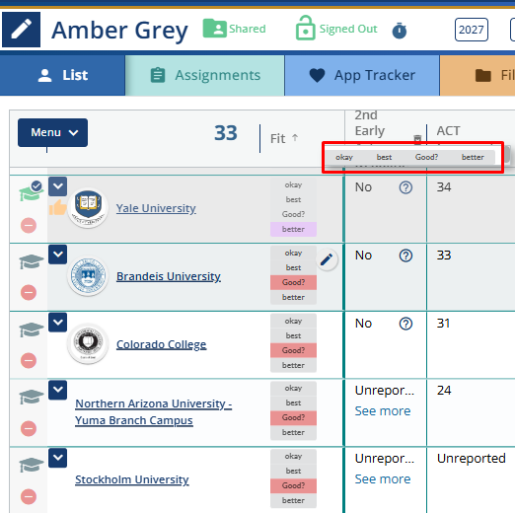This screenshot has width=515, height=513.
Task: Open the Brandeis University link
Action: [x=169, y=276]
